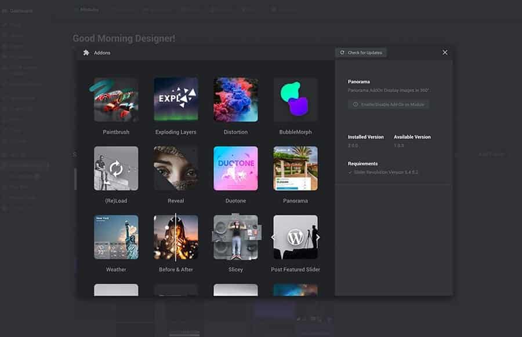522x337 pixels.
Task: Close the Addons dialog
Action: coord(445,52)
